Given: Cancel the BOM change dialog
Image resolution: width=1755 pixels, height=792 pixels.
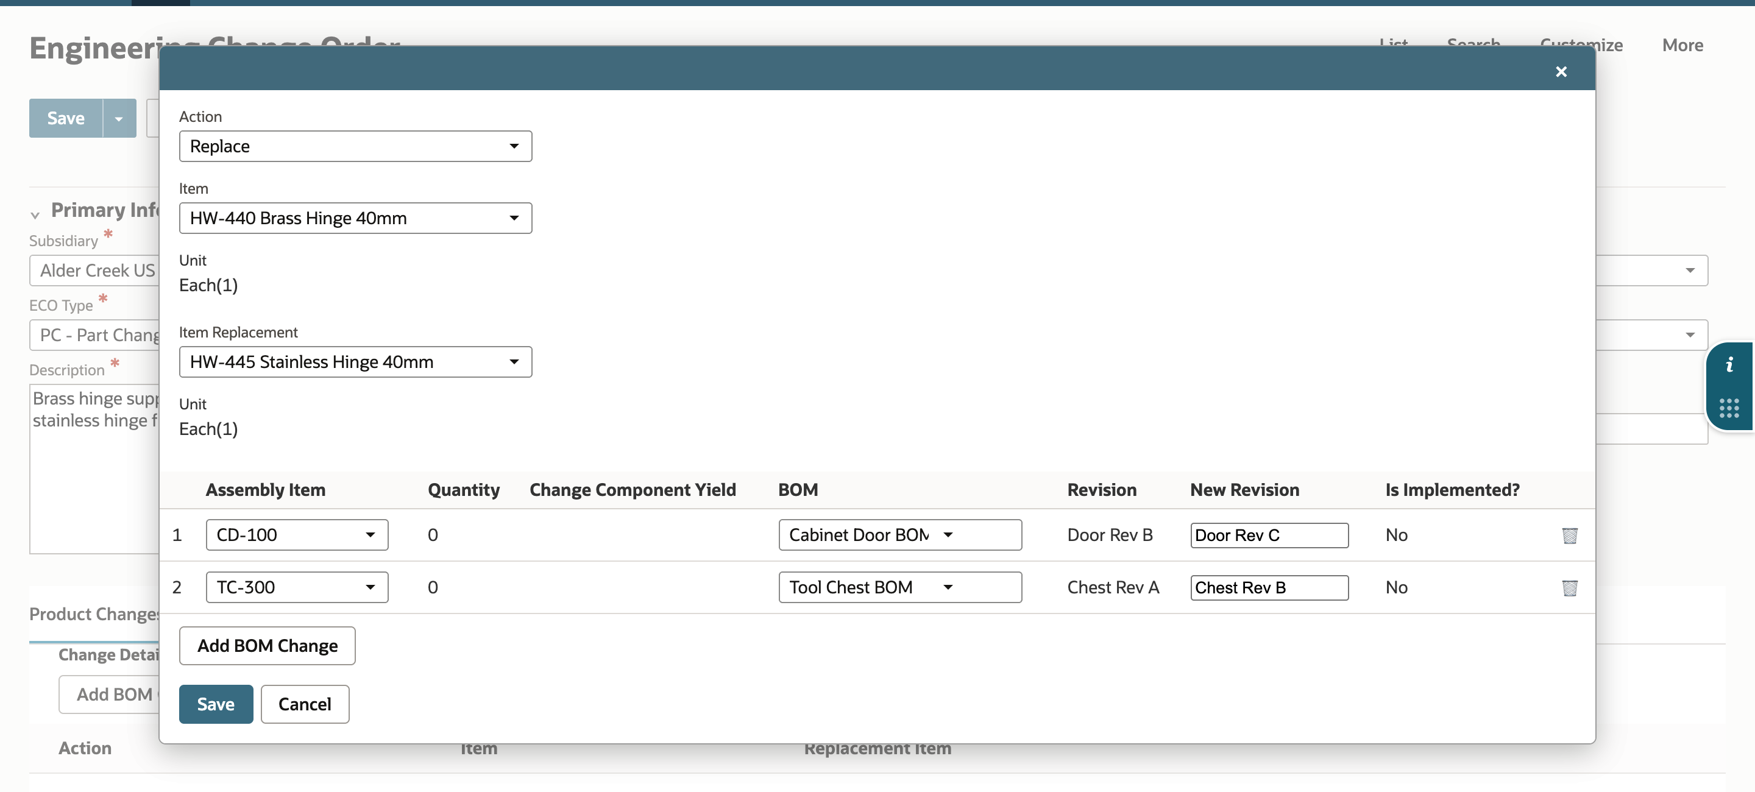Looking at the screenshot, I should 305,704.
